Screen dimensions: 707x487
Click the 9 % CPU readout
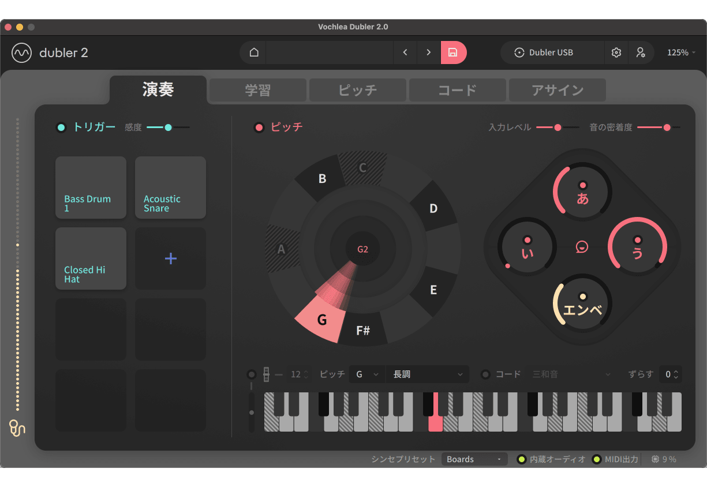pyautogui.click(x=669, y=459)
